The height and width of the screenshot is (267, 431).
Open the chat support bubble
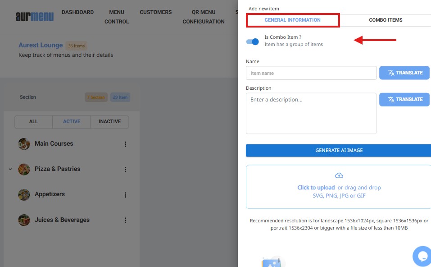point(422,256)
